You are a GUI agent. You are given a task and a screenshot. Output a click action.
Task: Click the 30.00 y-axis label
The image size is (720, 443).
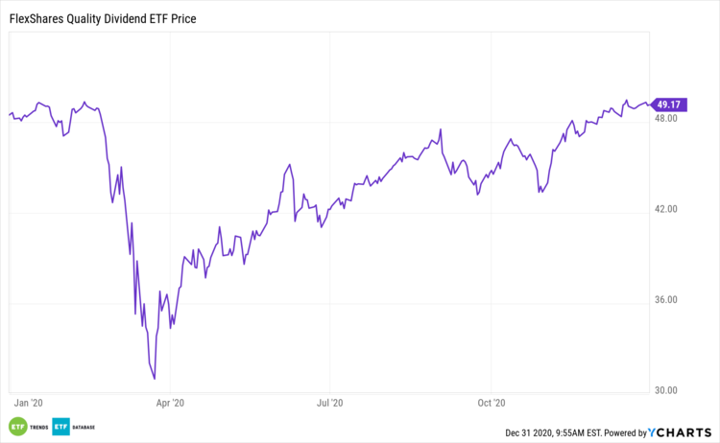[x=666, y=390]
